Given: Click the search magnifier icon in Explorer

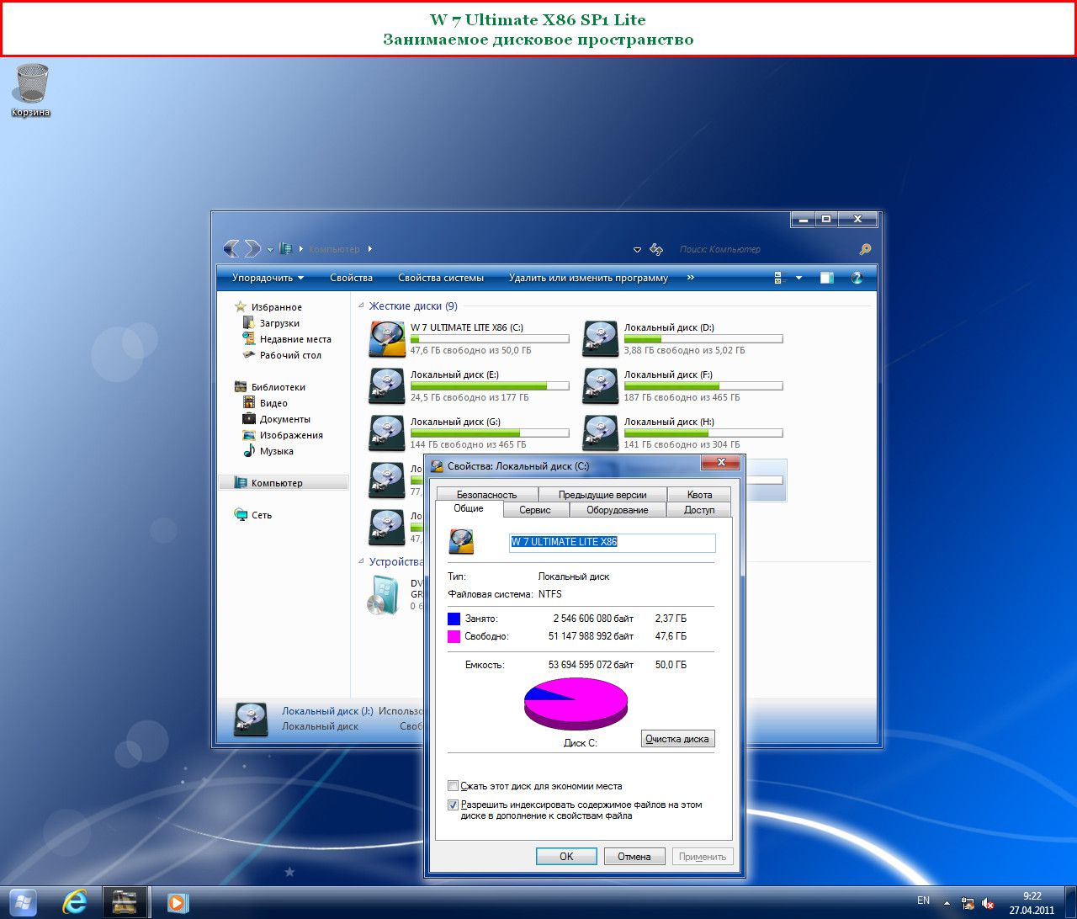Looking at the screenshot, I should [x=864, y=250].
